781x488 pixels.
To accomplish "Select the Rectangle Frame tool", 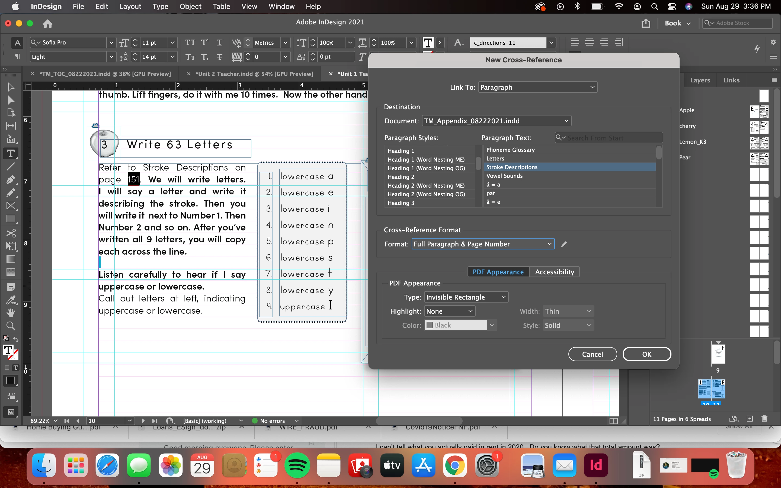I will [x=11, y=206].
